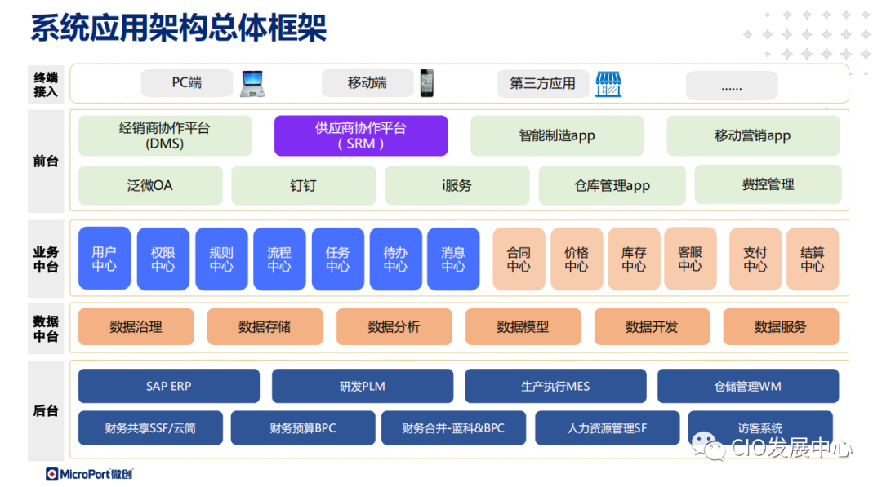
Task: Open the 泛微OA application box
Action: (x=150, y=185)
